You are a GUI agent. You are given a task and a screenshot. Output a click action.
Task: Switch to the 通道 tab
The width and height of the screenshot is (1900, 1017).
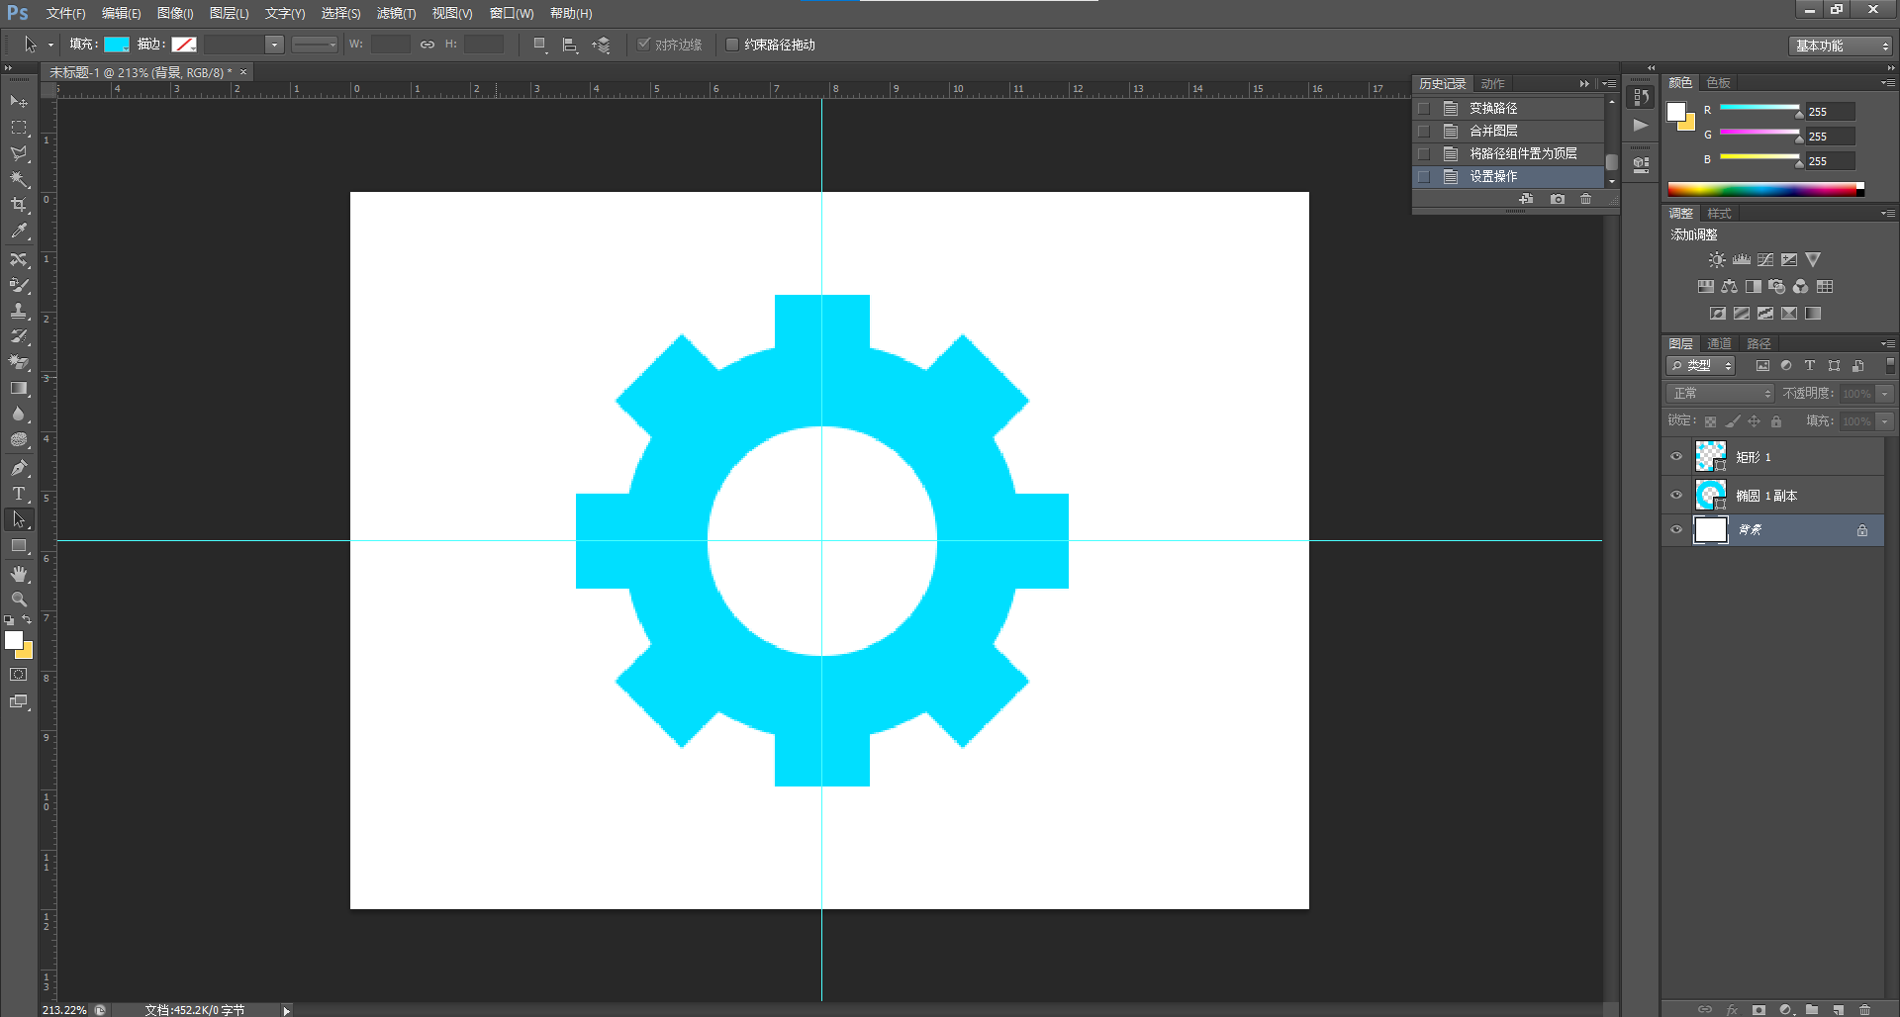pos(1719,343)
